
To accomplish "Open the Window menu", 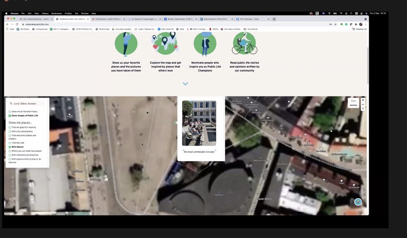I will click(x=85, y=13).
